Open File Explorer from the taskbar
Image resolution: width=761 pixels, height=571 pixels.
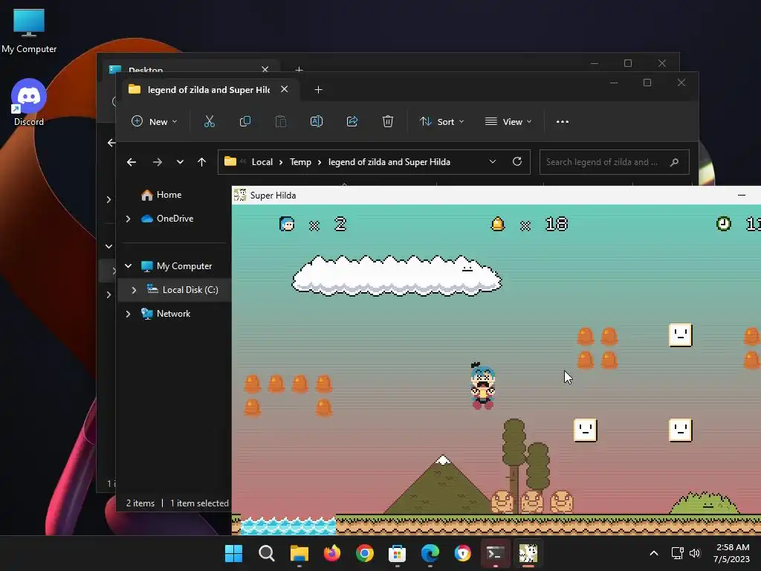[299, 553]
